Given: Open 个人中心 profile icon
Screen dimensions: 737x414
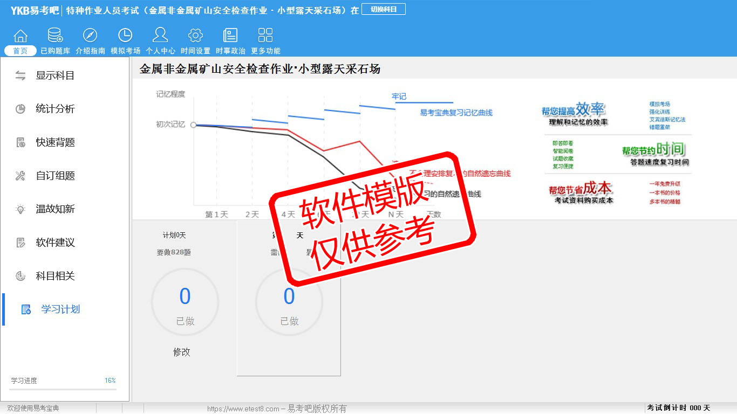Looking at the screenshot, I should click(160, 36).
